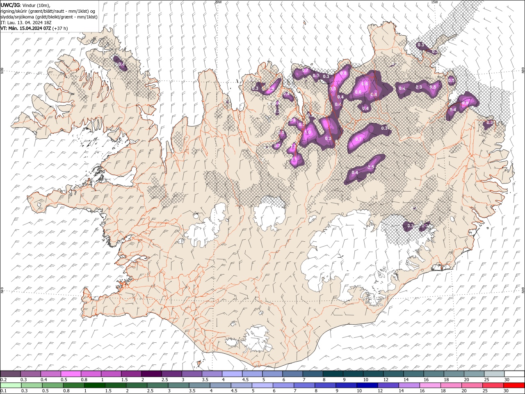Click the '15W' longitude label at top edge
The width and height of the screenshot is (525, 394).
[434, 2]
